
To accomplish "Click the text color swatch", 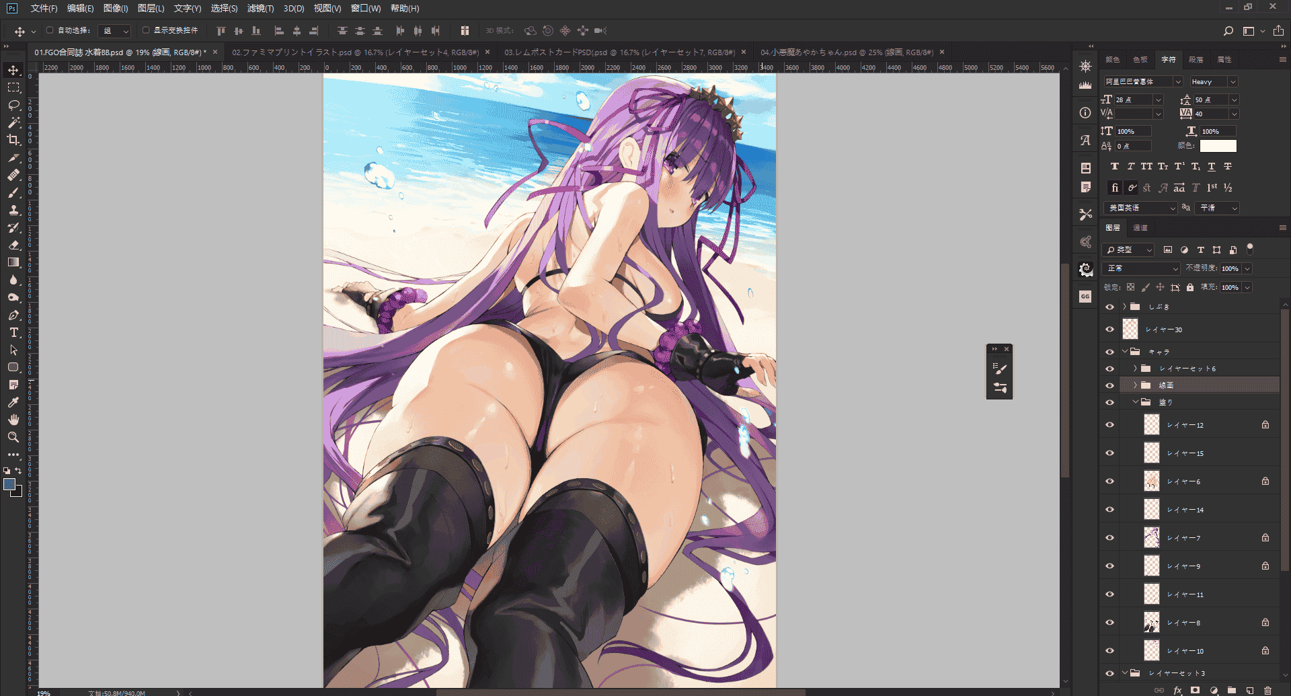I will pyautogui.click(x=1218, y=146).
